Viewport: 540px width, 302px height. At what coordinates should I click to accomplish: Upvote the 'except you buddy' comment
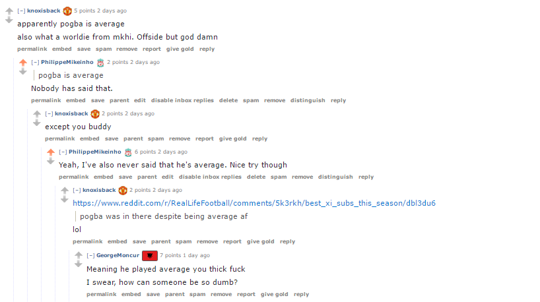point(37,114)
